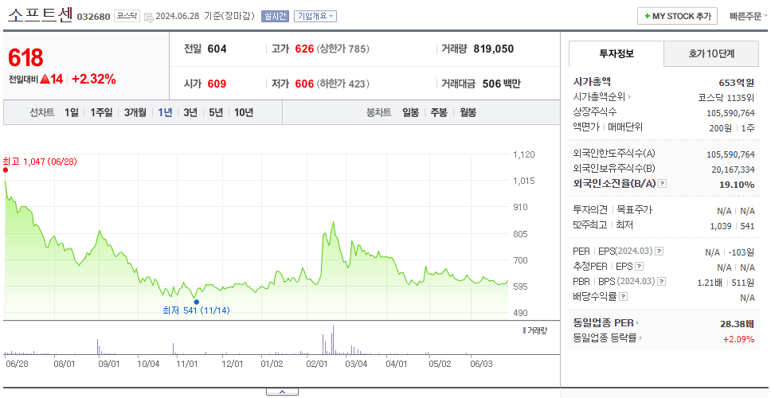Click the 거래대금 value 506 백만
771x398 pixels.
[502, 84]
